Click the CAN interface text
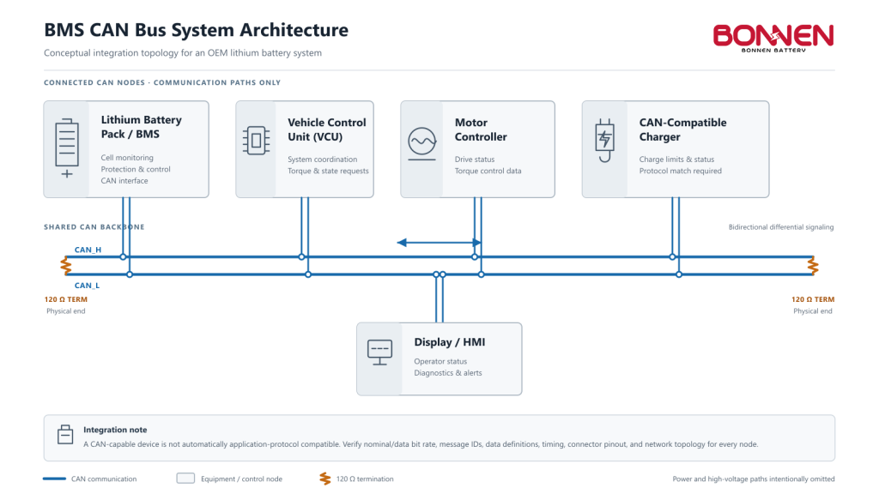Viewport: 879px width, 494px height. point(124,181)
